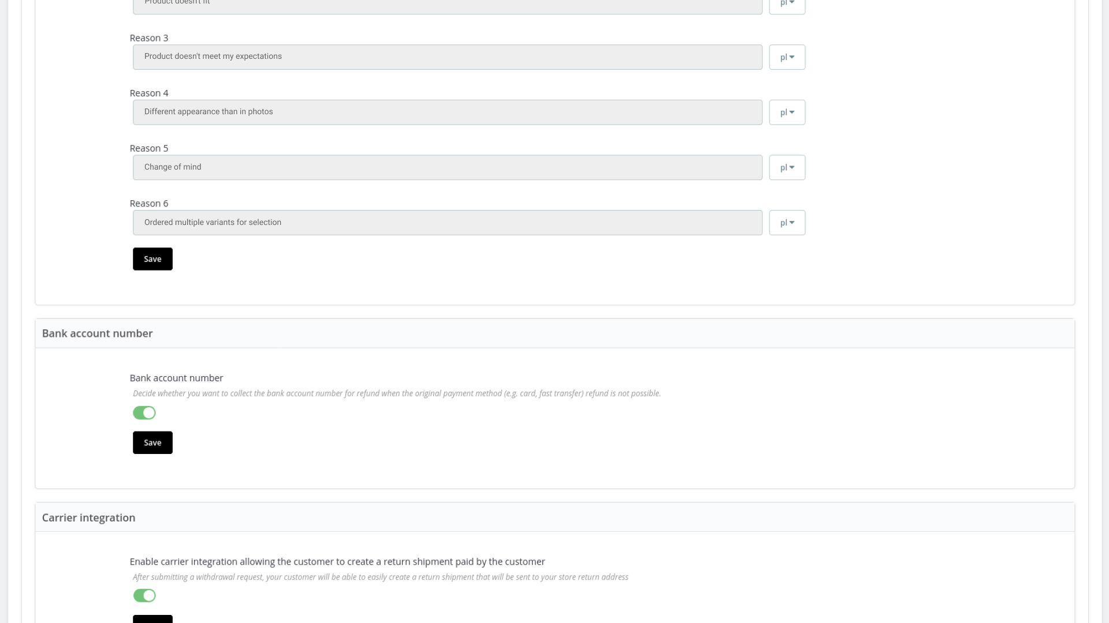Select the Reason 4 label

pos(148,92)
